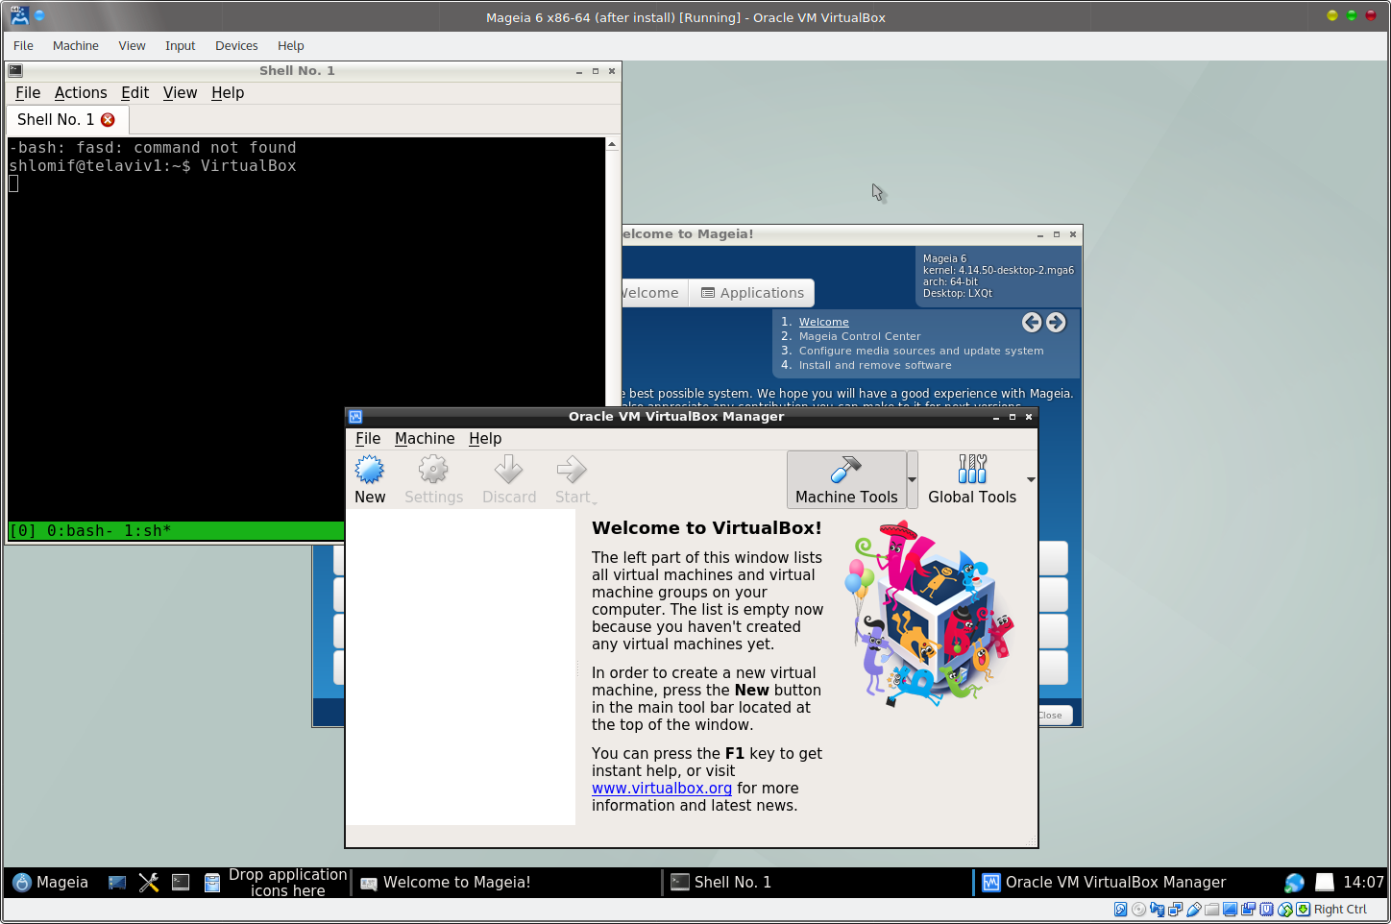Open the terminal window's File menu

click(x=28, y=92)
